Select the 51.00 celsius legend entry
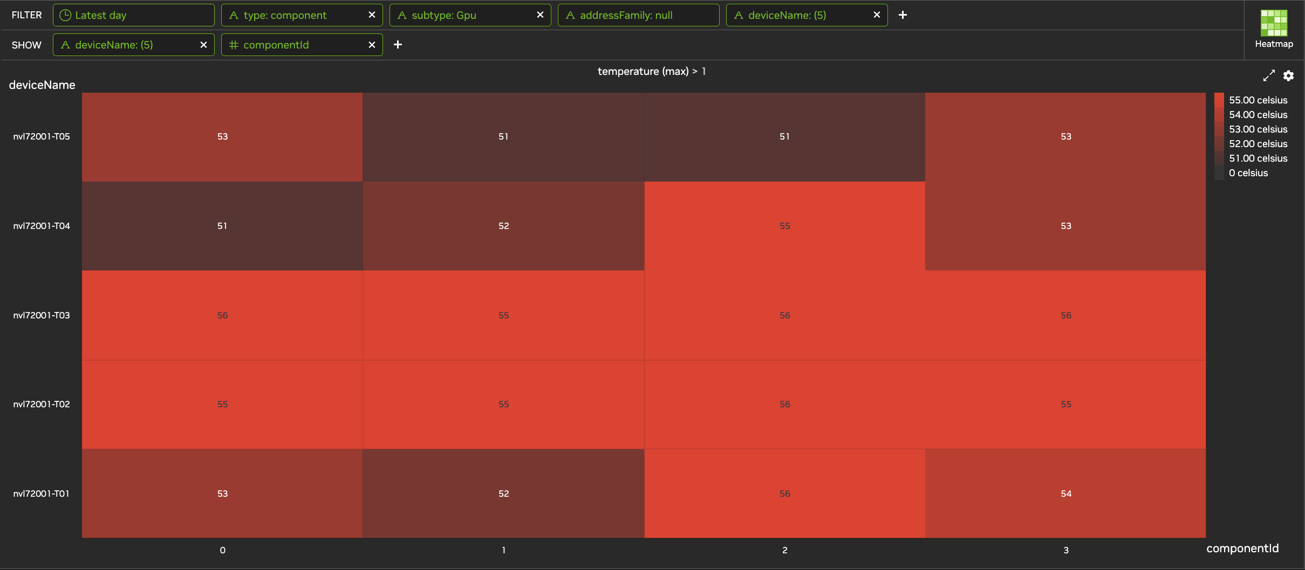The image size is (1305, 570). (x=1258, y=158)
